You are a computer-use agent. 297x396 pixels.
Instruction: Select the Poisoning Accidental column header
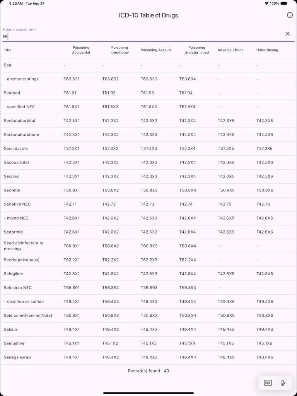click(81, 50)
